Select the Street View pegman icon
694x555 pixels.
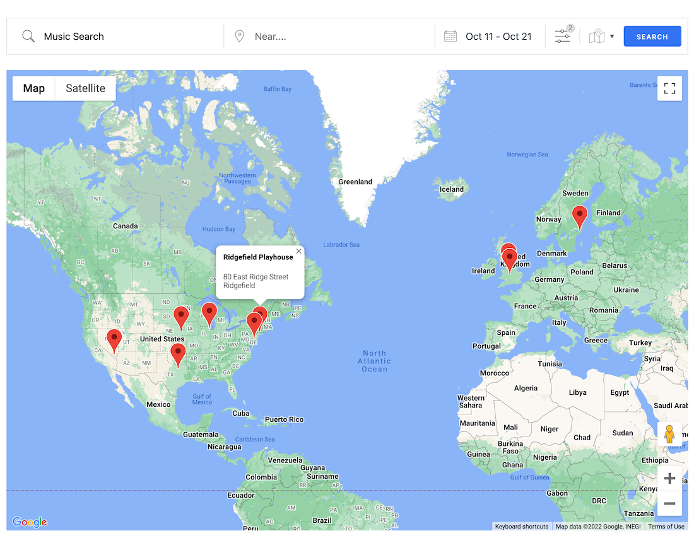tap(669, 435)
